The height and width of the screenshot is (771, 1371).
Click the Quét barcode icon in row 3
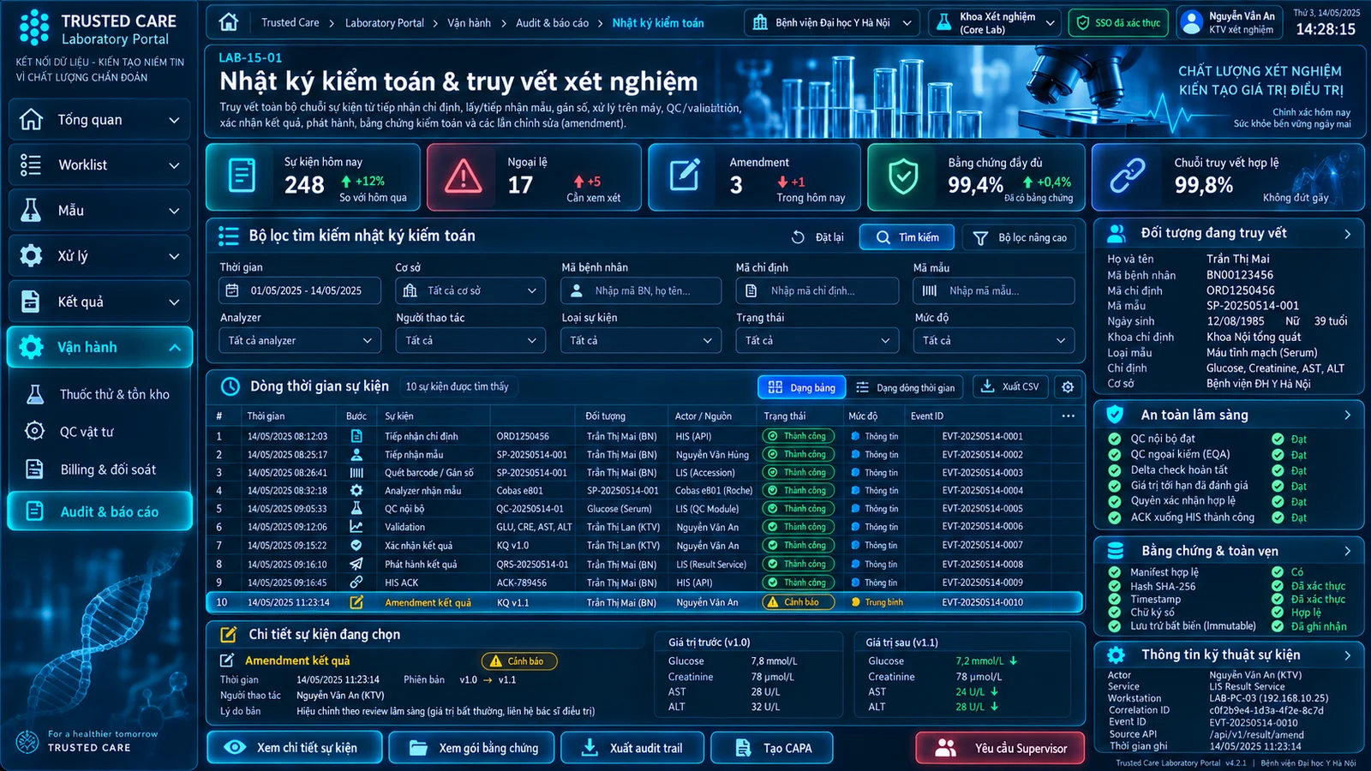click(356, 473)
